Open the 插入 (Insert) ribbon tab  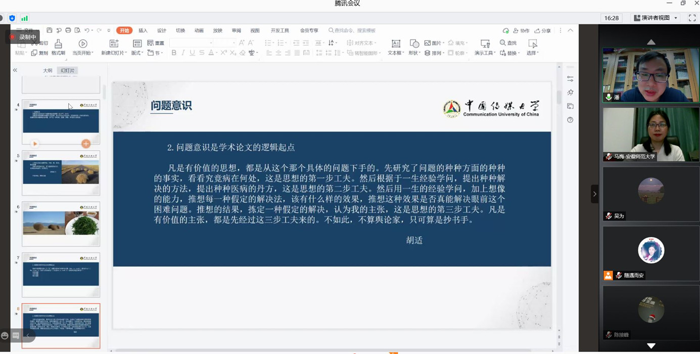pyautogui.click(x=143, y=31)
